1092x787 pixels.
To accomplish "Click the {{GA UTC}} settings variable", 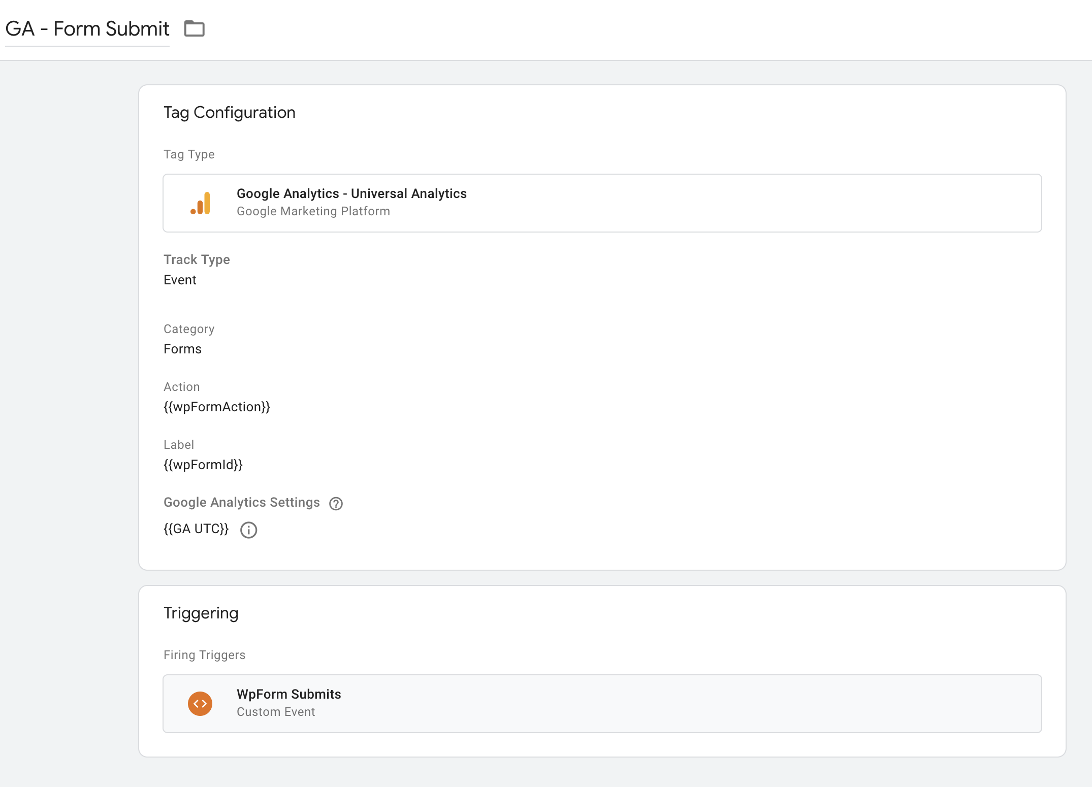I will 196,529.
